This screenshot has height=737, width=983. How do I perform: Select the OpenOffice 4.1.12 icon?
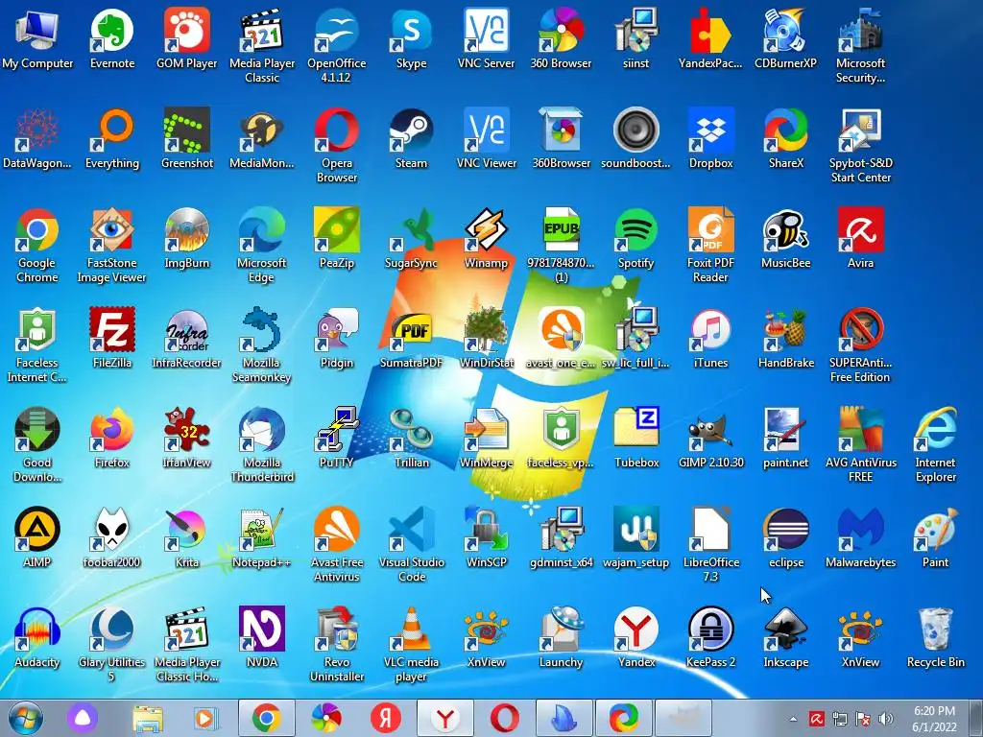tap(337, 46)
